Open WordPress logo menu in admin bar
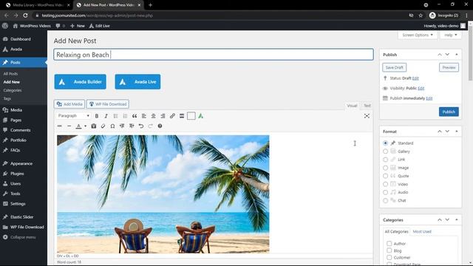Image resolution: width=473 pixels, height=266 pixels. tap(5, 26)
